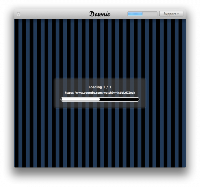This screenshot has width=200, height=187.
Task: Open the Support dropdown menu
Action: (171, 14)
